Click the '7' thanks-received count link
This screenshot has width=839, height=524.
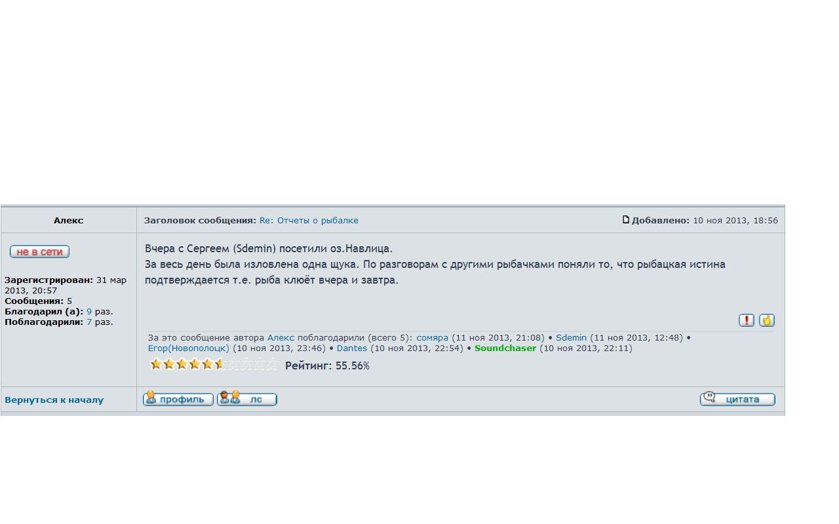point(89,322)
